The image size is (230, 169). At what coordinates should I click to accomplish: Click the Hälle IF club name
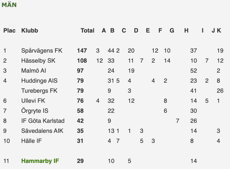click(x=31, y=141)
